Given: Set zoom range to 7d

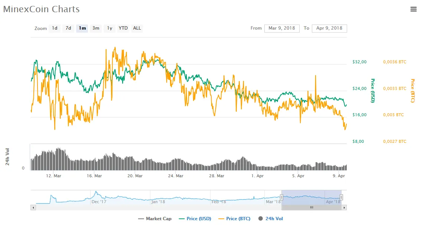Looking at the screenshot, I should 68,28.
